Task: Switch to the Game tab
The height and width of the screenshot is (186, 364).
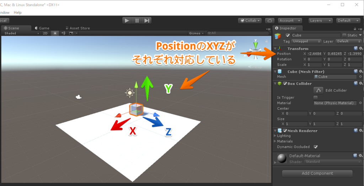Action: [42, 28]
